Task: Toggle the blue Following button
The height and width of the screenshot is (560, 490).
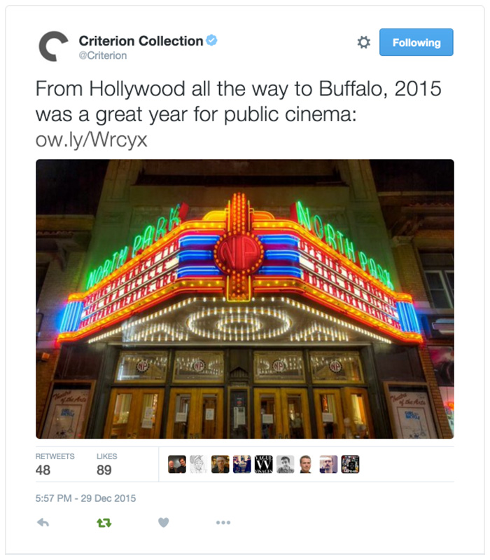Action: click(416, 42)
